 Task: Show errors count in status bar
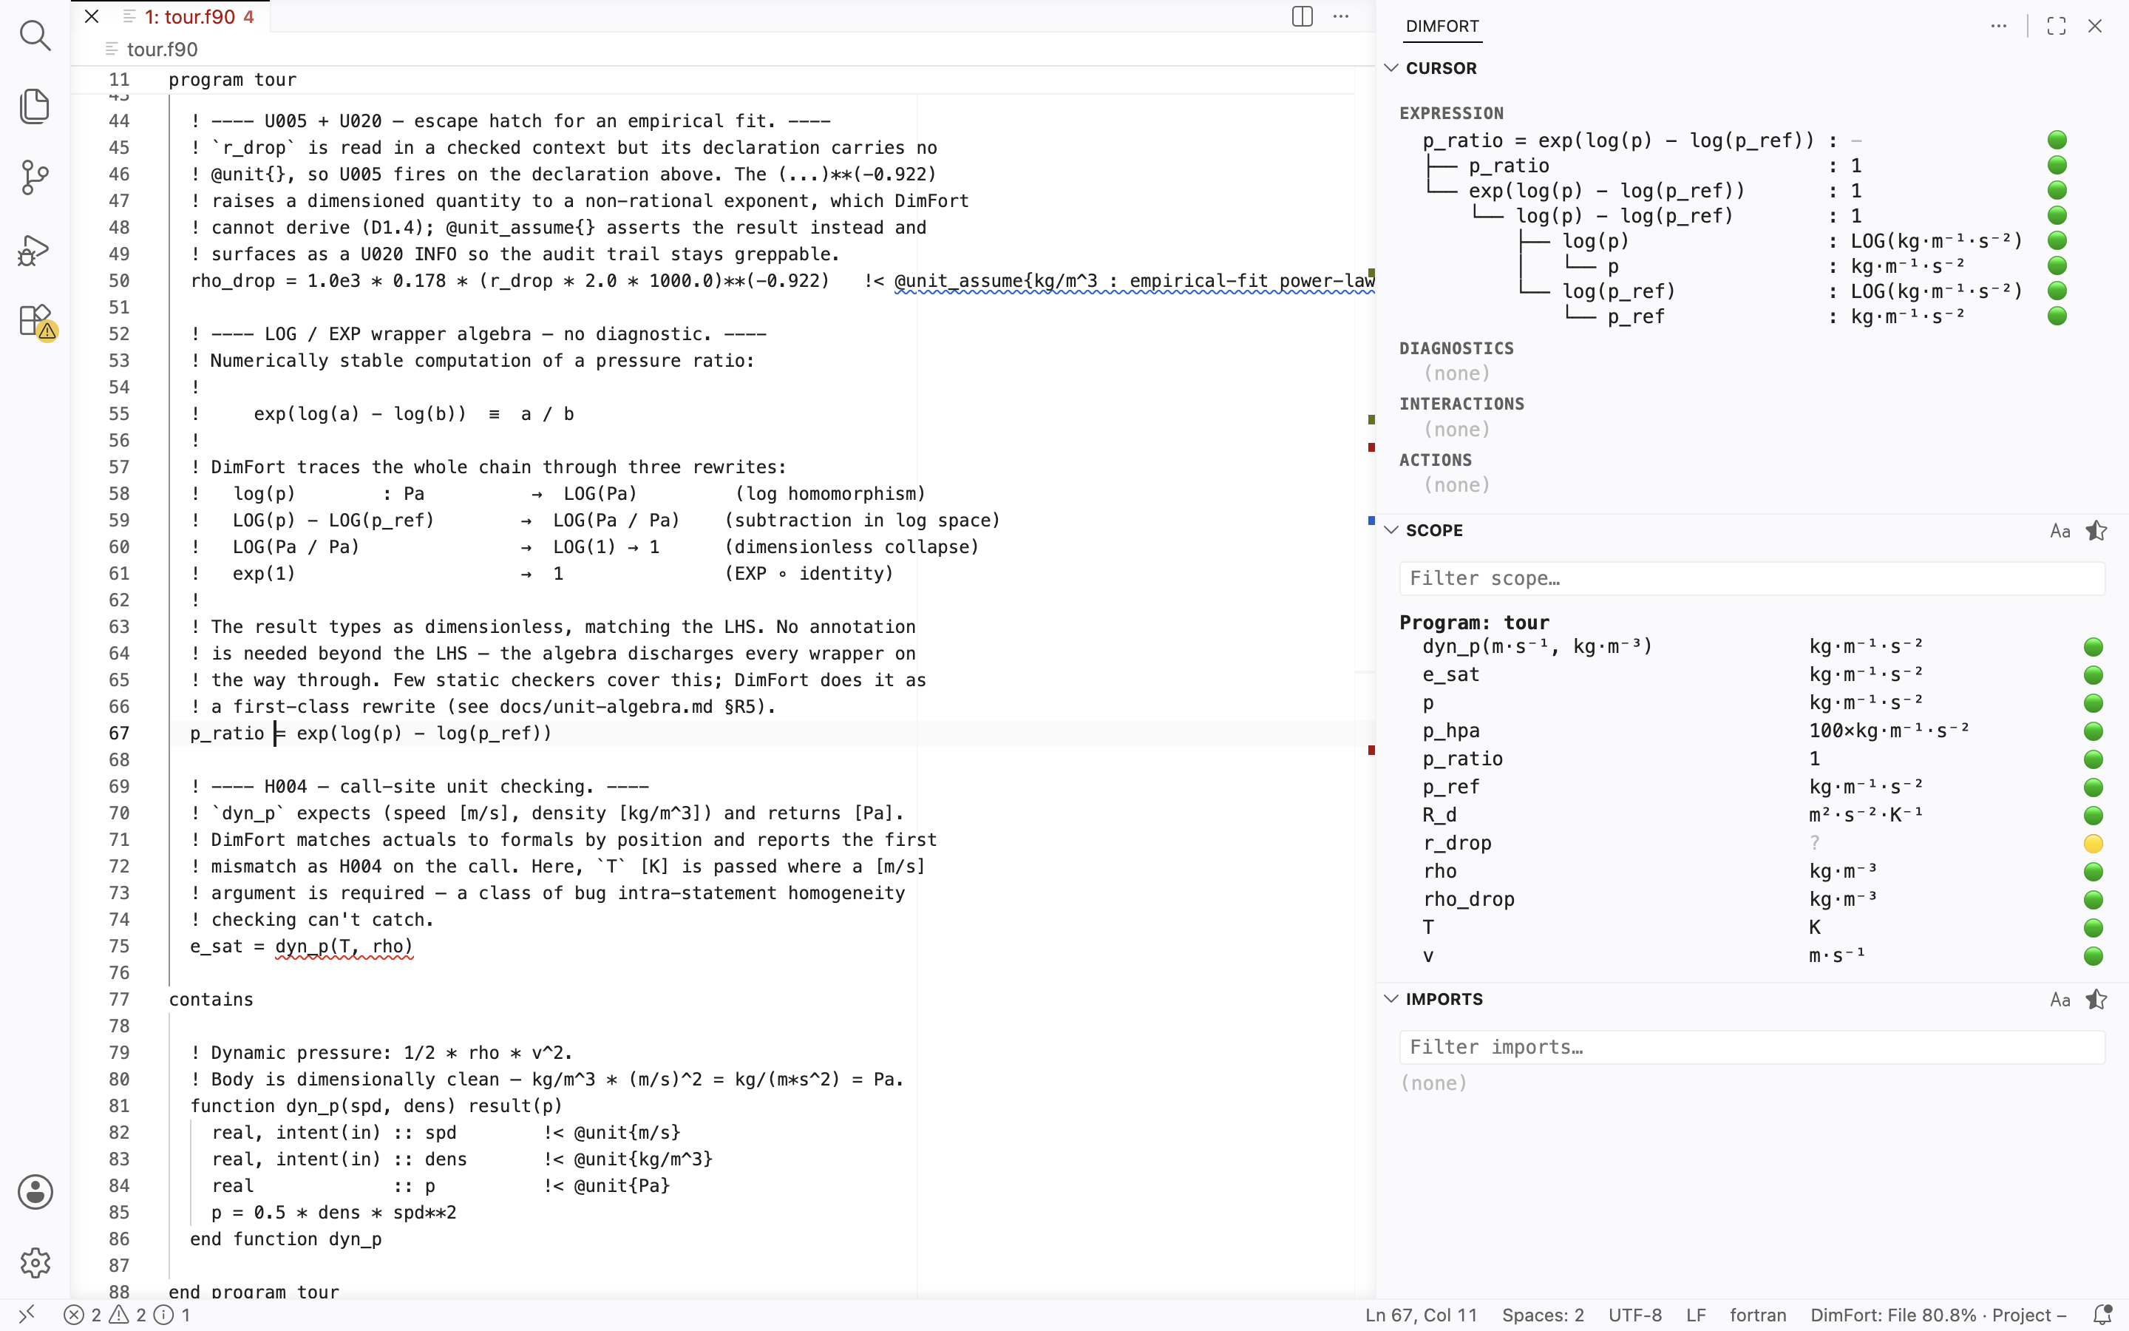[84, 1314]
